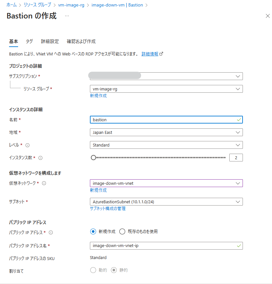272x284 pixels.
Task: Select the 新規作成 radio button
Action: 93,231
